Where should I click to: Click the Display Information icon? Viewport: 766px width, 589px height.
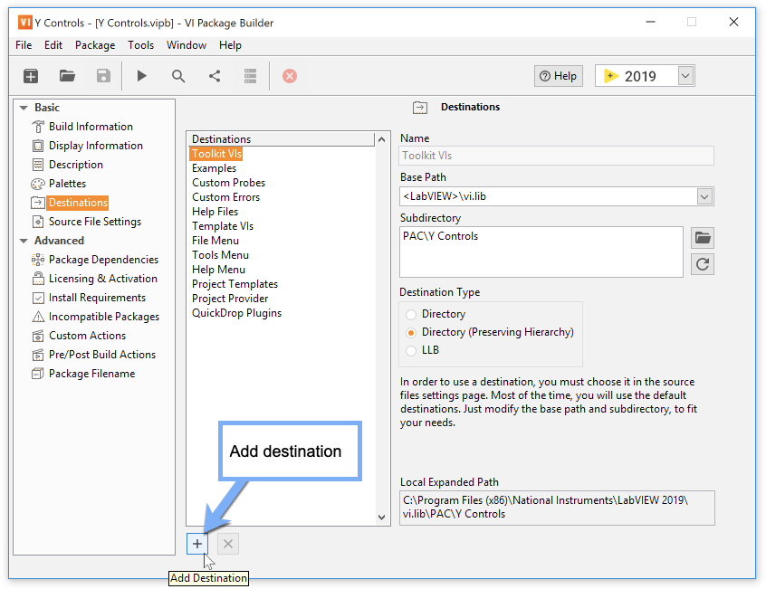38,146
